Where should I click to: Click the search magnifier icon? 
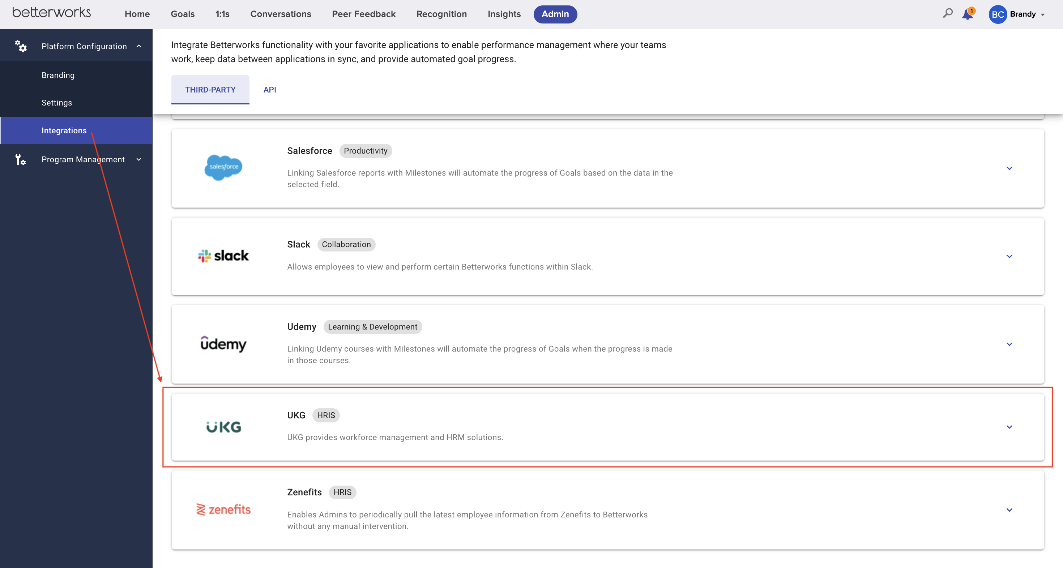click(x=947, y=14)
